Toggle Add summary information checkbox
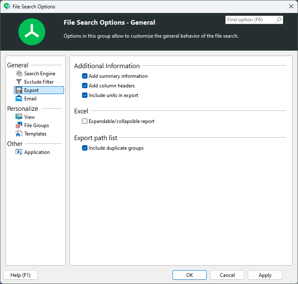This screenshot has height=284, width=298. 85,76
